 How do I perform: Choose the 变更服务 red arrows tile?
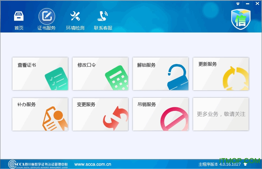[x=100, y=114]
